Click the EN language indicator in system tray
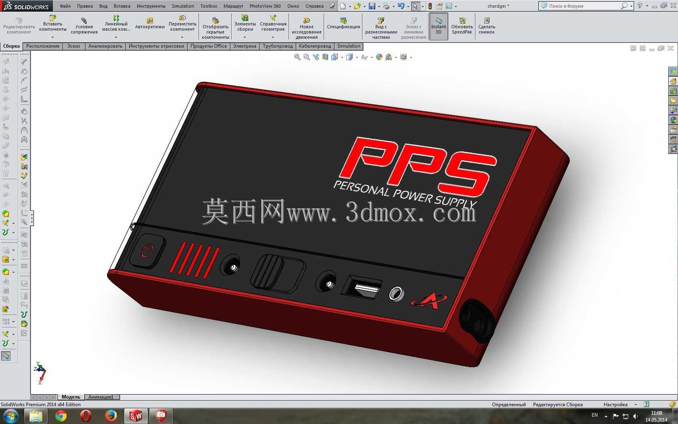The width and height of the screenshot is (678, 424). point(594,415)
